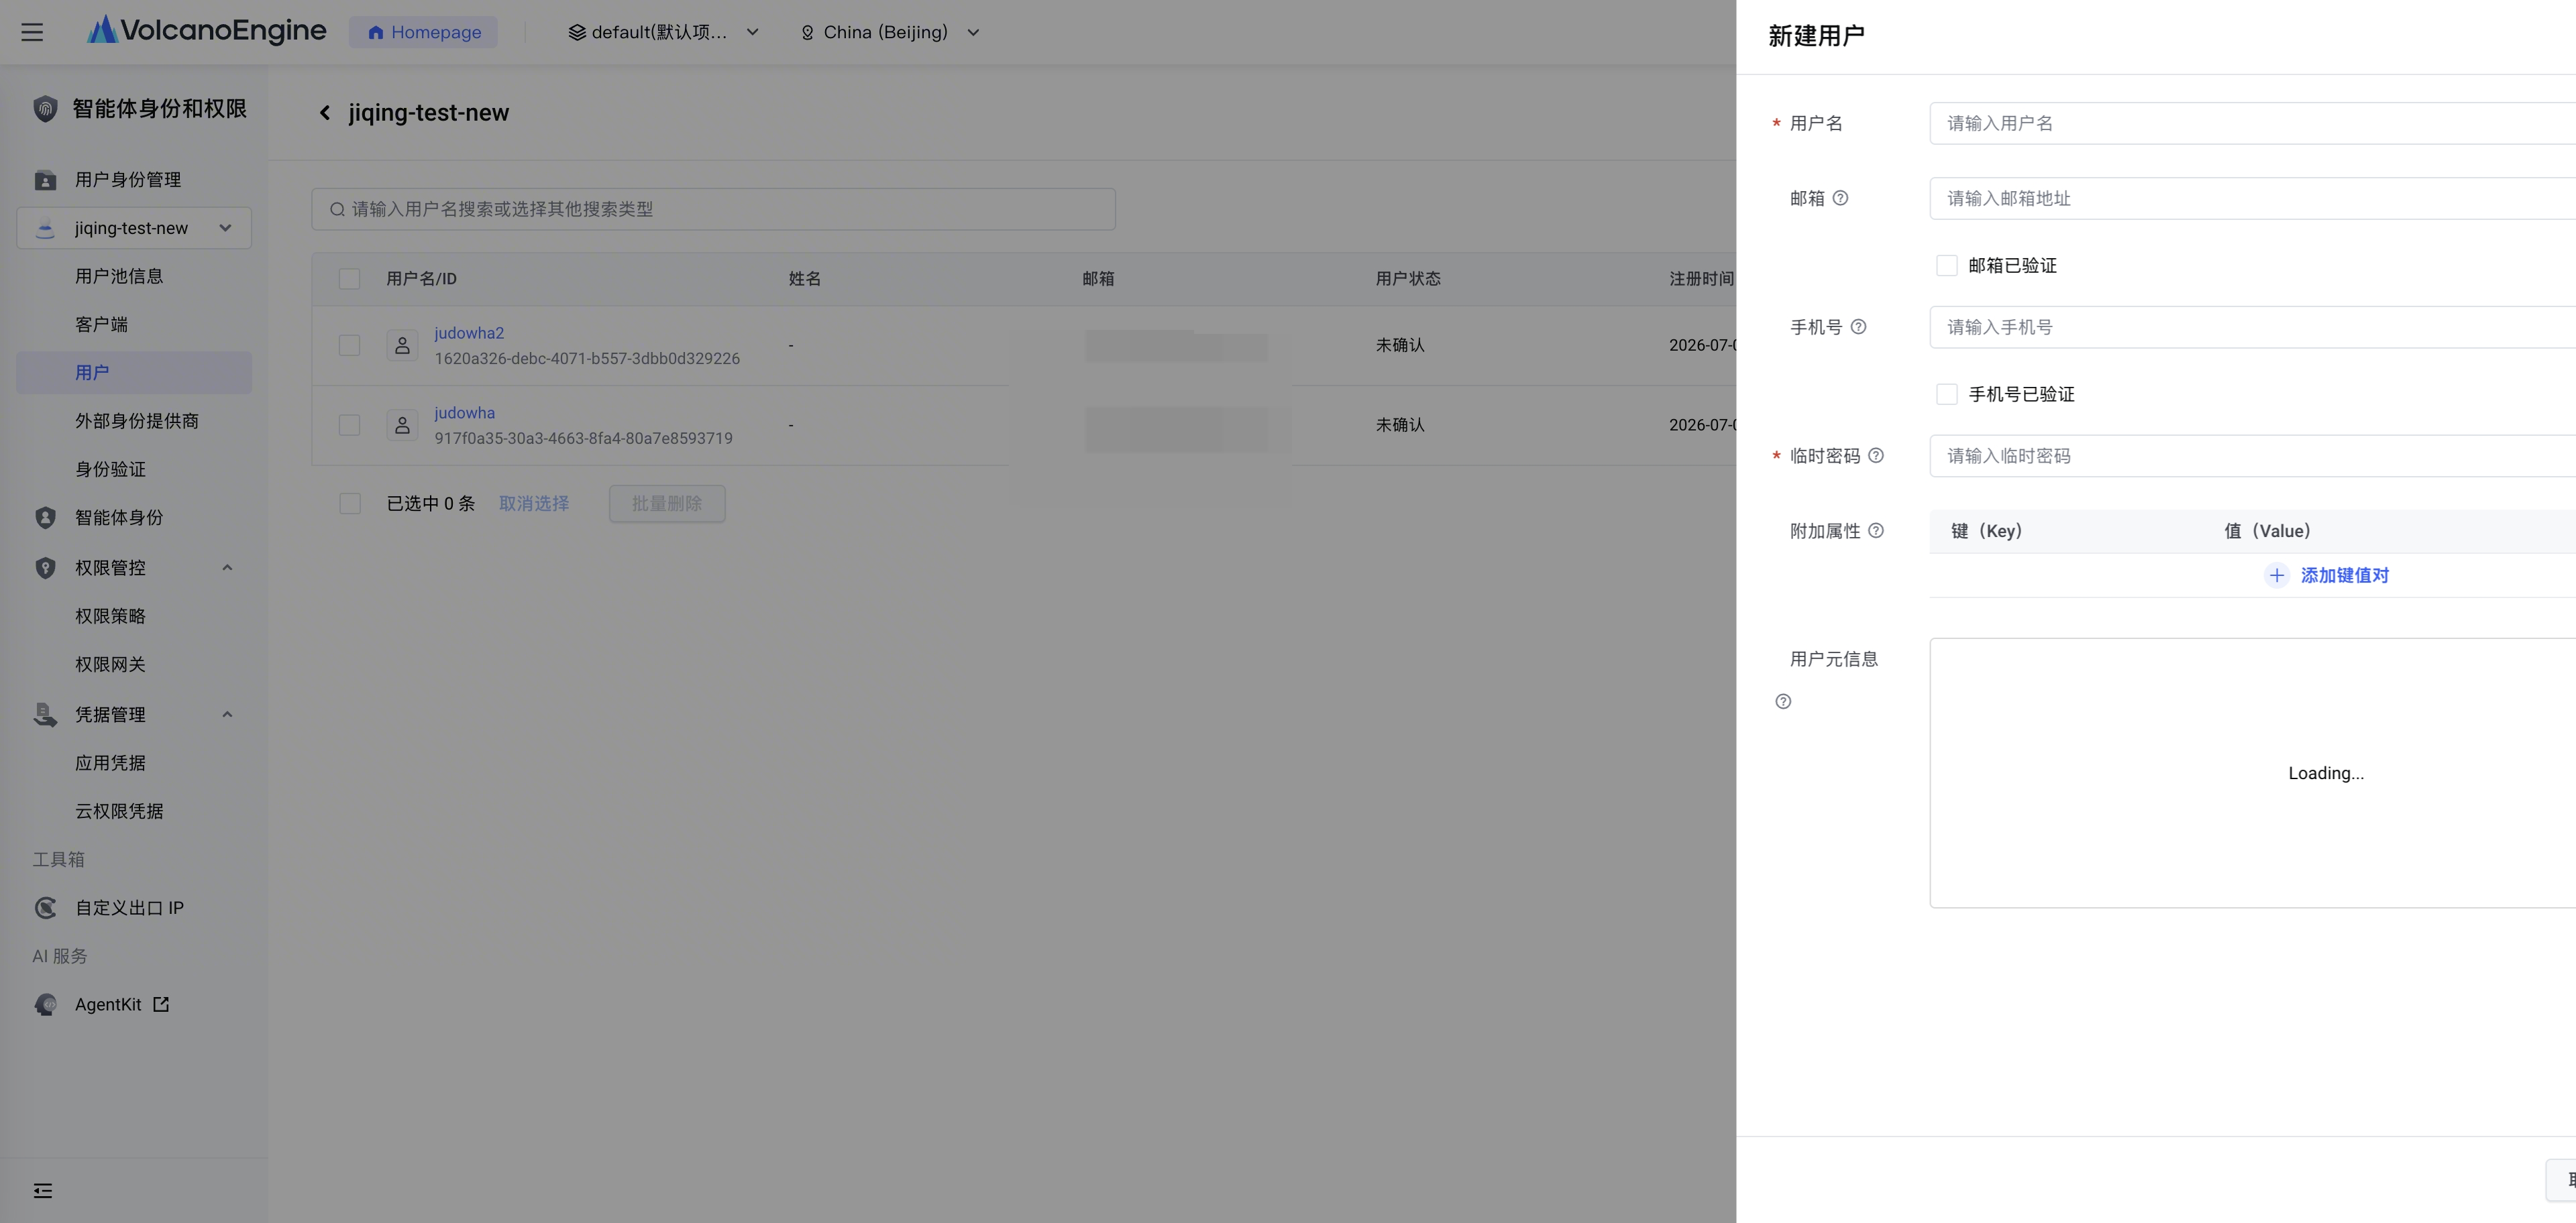The height and width of the screenshot is (1223, 2576).
Task: Select the judowha2 row checkbox
Action: coord(349,346)
